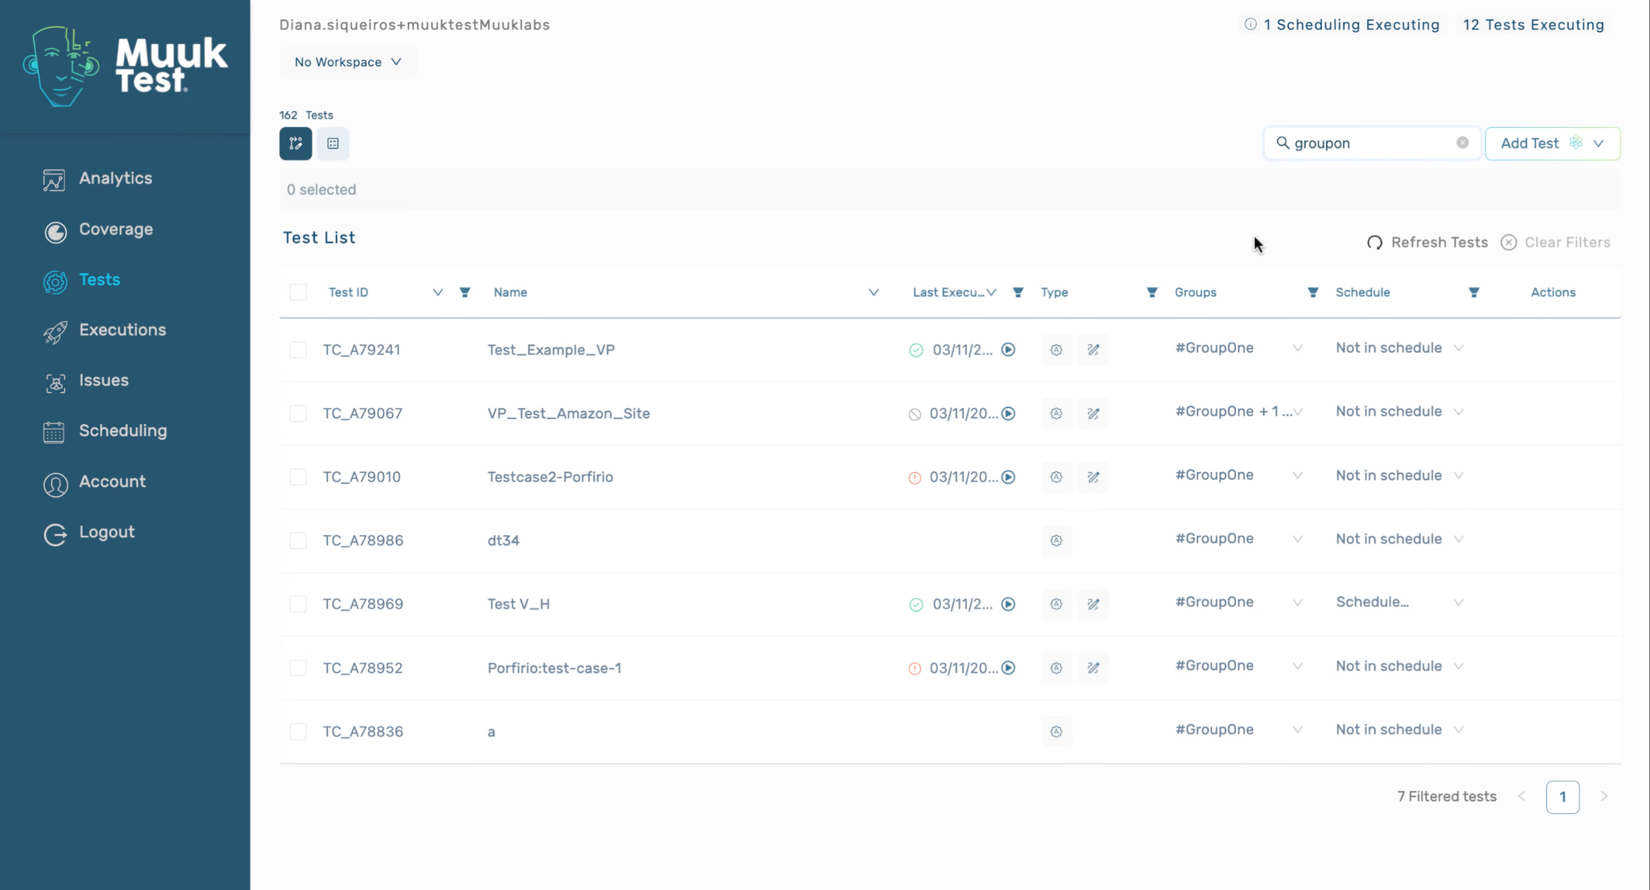This screenshot has height=890, width=1650.
Task: Open the 1 Scheduling Executing link
Action: pyautogui.click(x=1351, y=25)
